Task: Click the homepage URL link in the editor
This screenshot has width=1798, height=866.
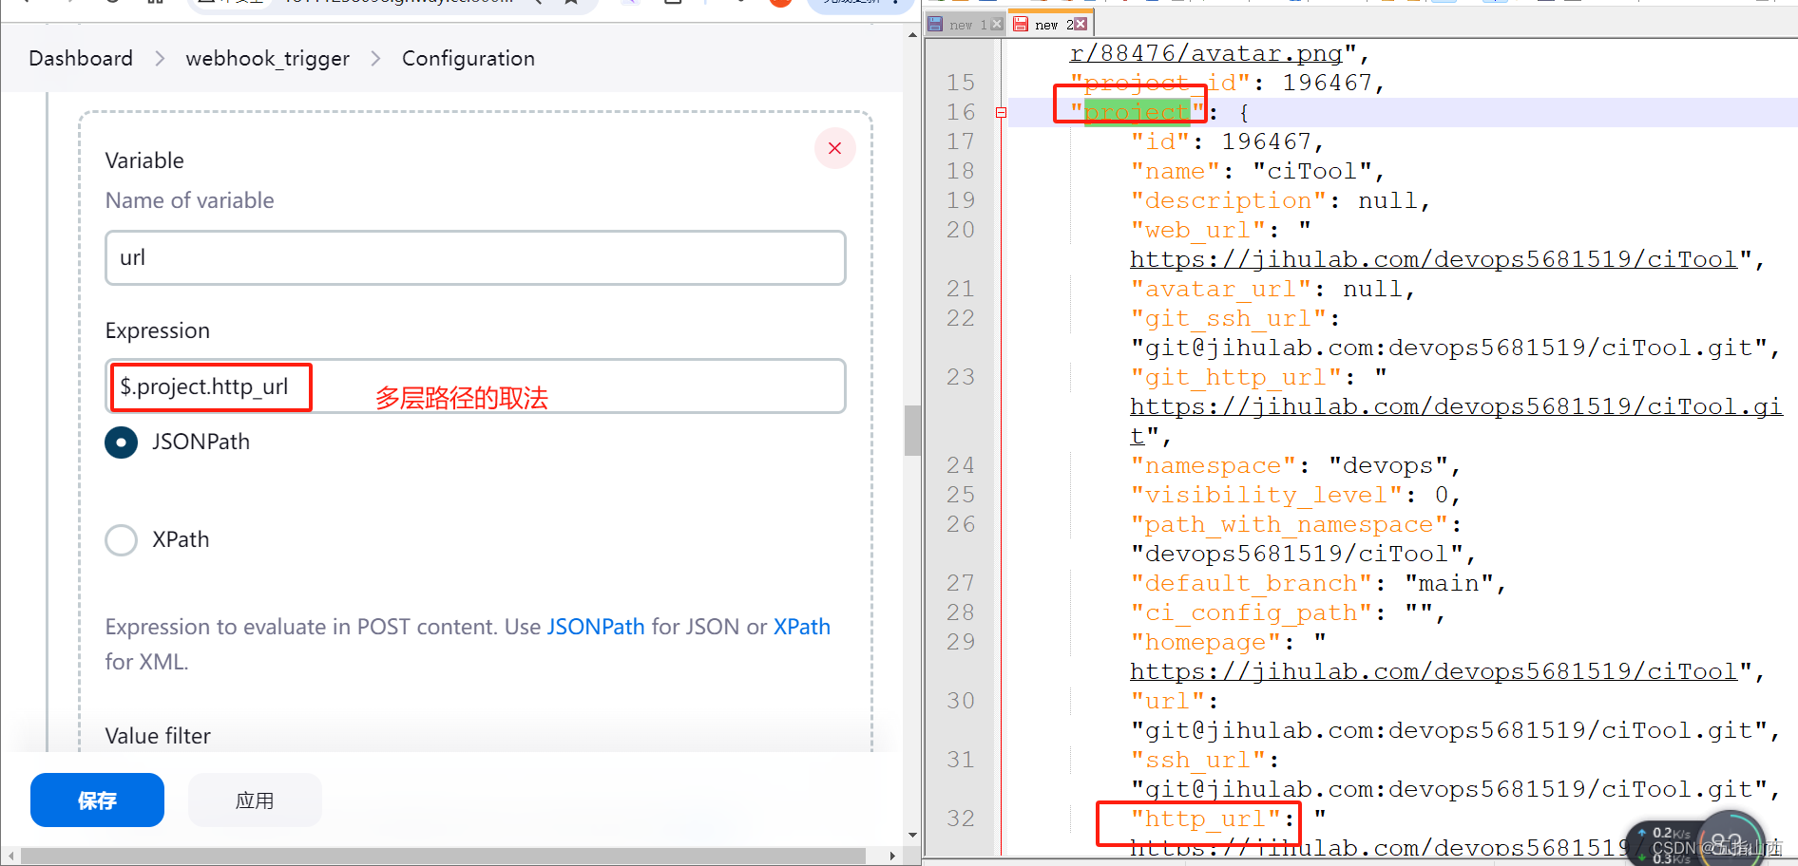Action: [1433, 671]
